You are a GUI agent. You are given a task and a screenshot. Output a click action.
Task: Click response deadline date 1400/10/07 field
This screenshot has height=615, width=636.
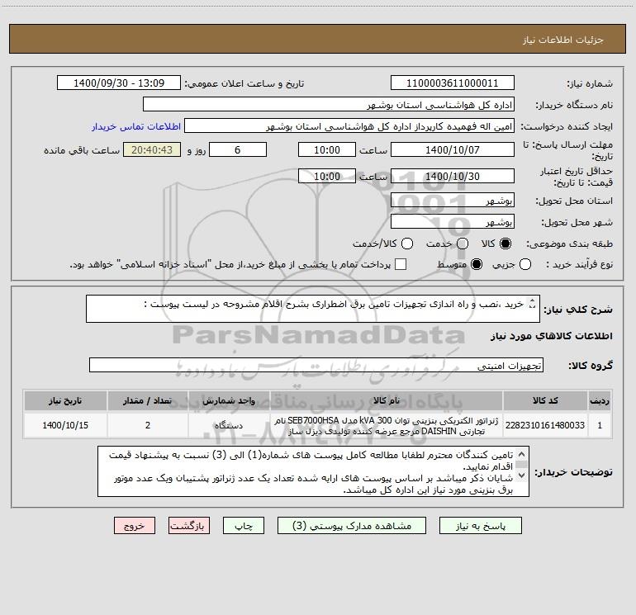click(x=453, y=150)
